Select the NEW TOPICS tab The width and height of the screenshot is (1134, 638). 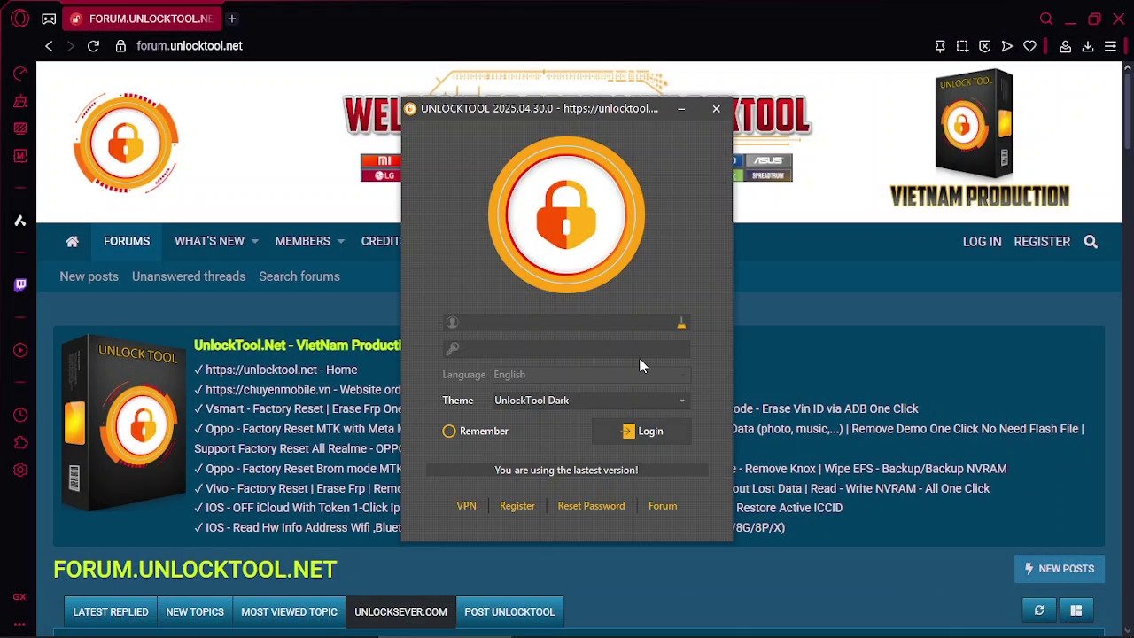[195, 612]
